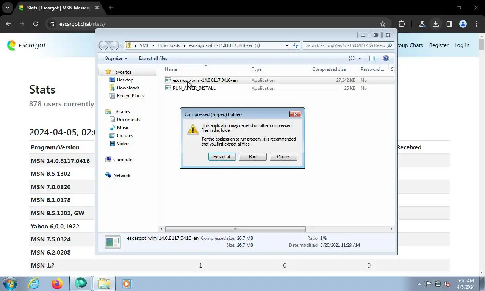Sort by the Name column header
Viewport: 485px width, 291px height.
tap(207, 69)
